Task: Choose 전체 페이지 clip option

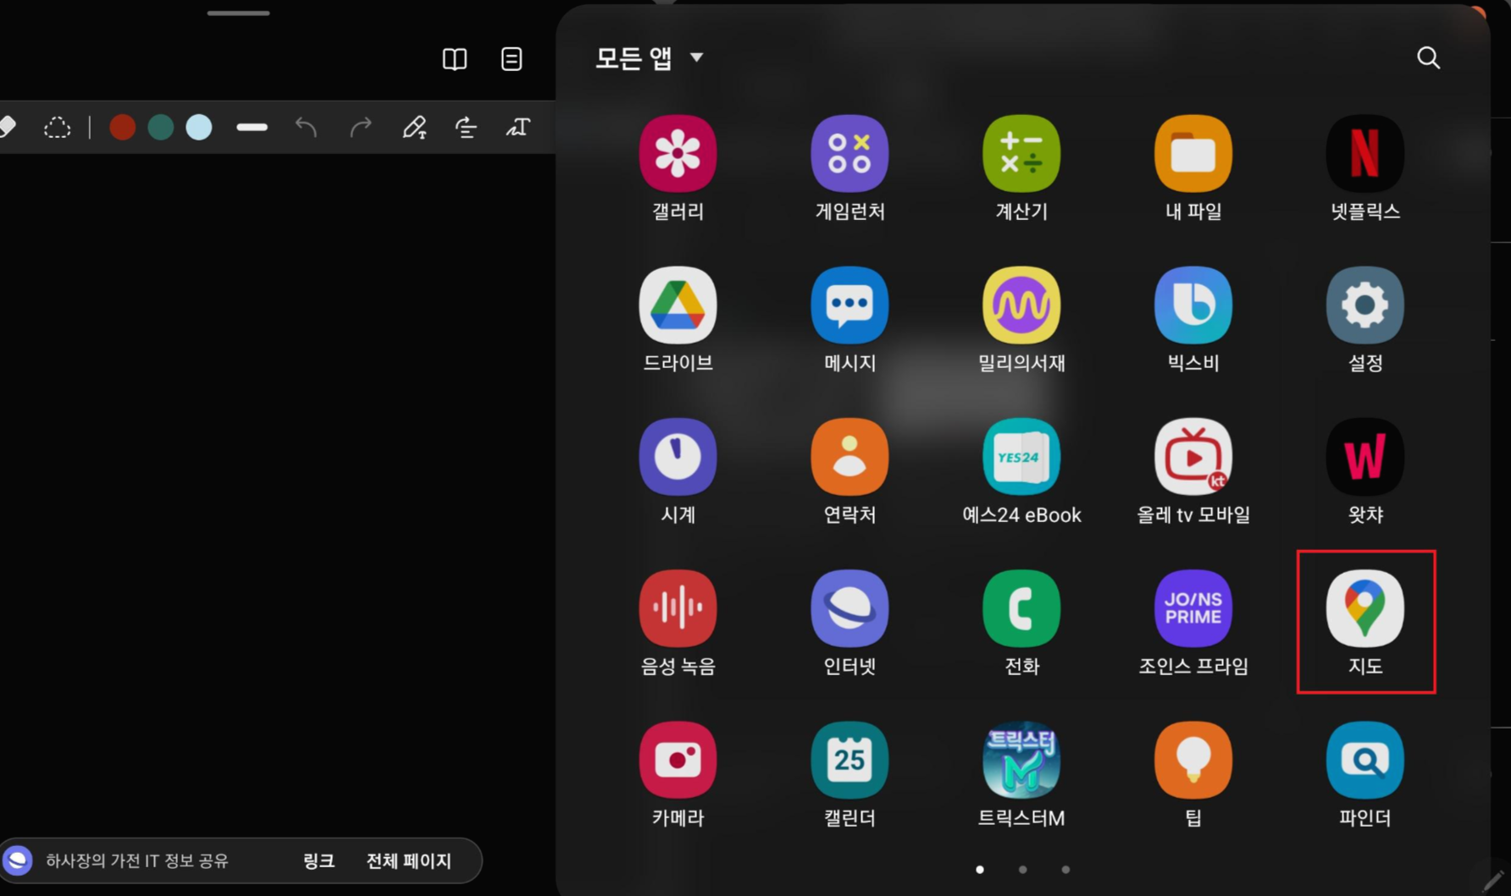Action: [x=409, y=861]
